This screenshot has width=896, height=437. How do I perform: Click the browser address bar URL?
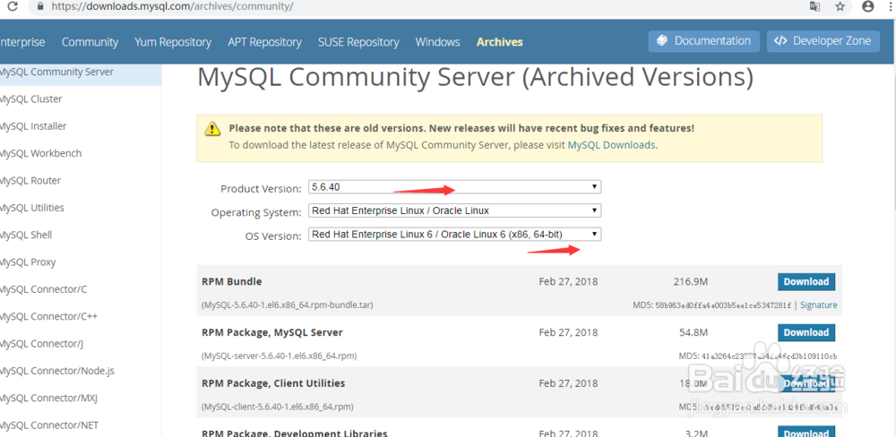pos(172,7)
